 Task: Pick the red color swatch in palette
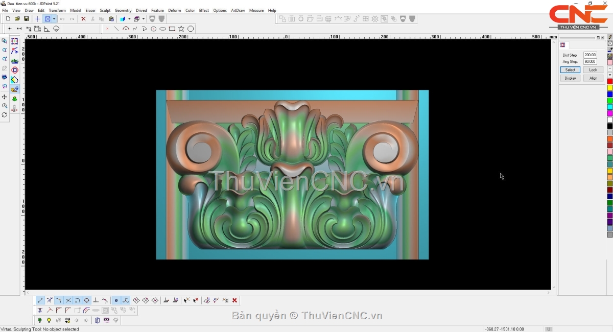pyautogui.click(x=610, y=82)
